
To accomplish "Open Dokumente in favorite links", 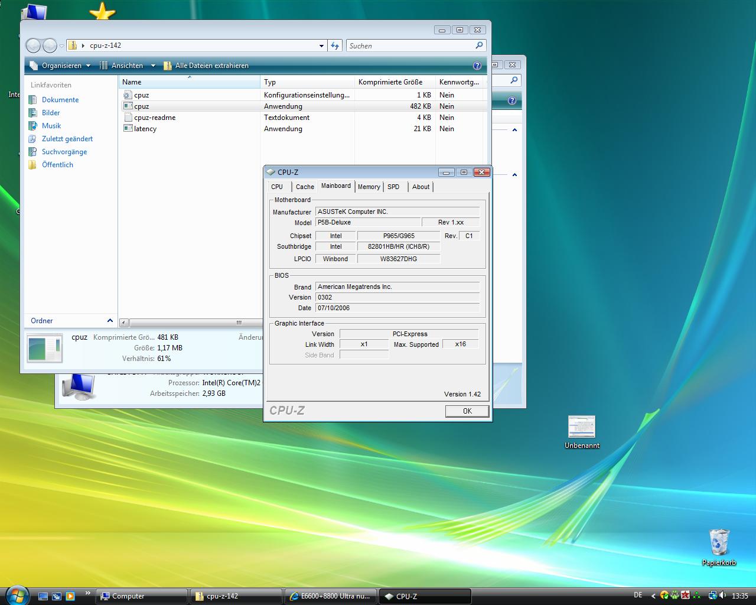I will coord(60,100).
